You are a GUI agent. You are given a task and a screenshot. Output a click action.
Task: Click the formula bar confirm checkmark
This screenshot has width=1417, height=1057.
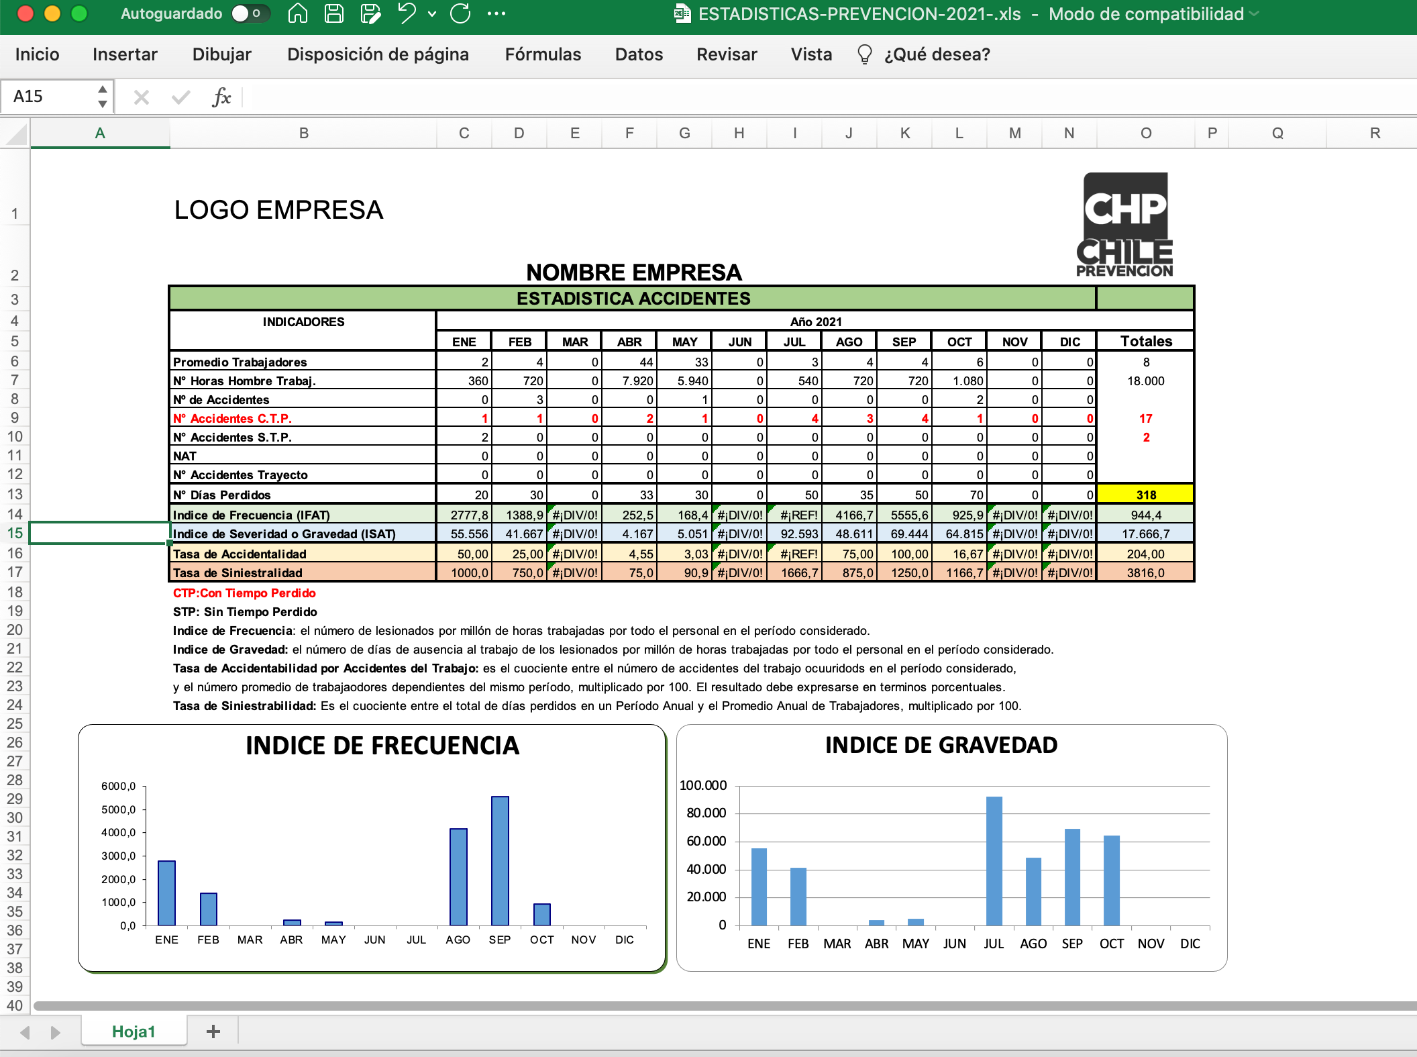(180, 97)
